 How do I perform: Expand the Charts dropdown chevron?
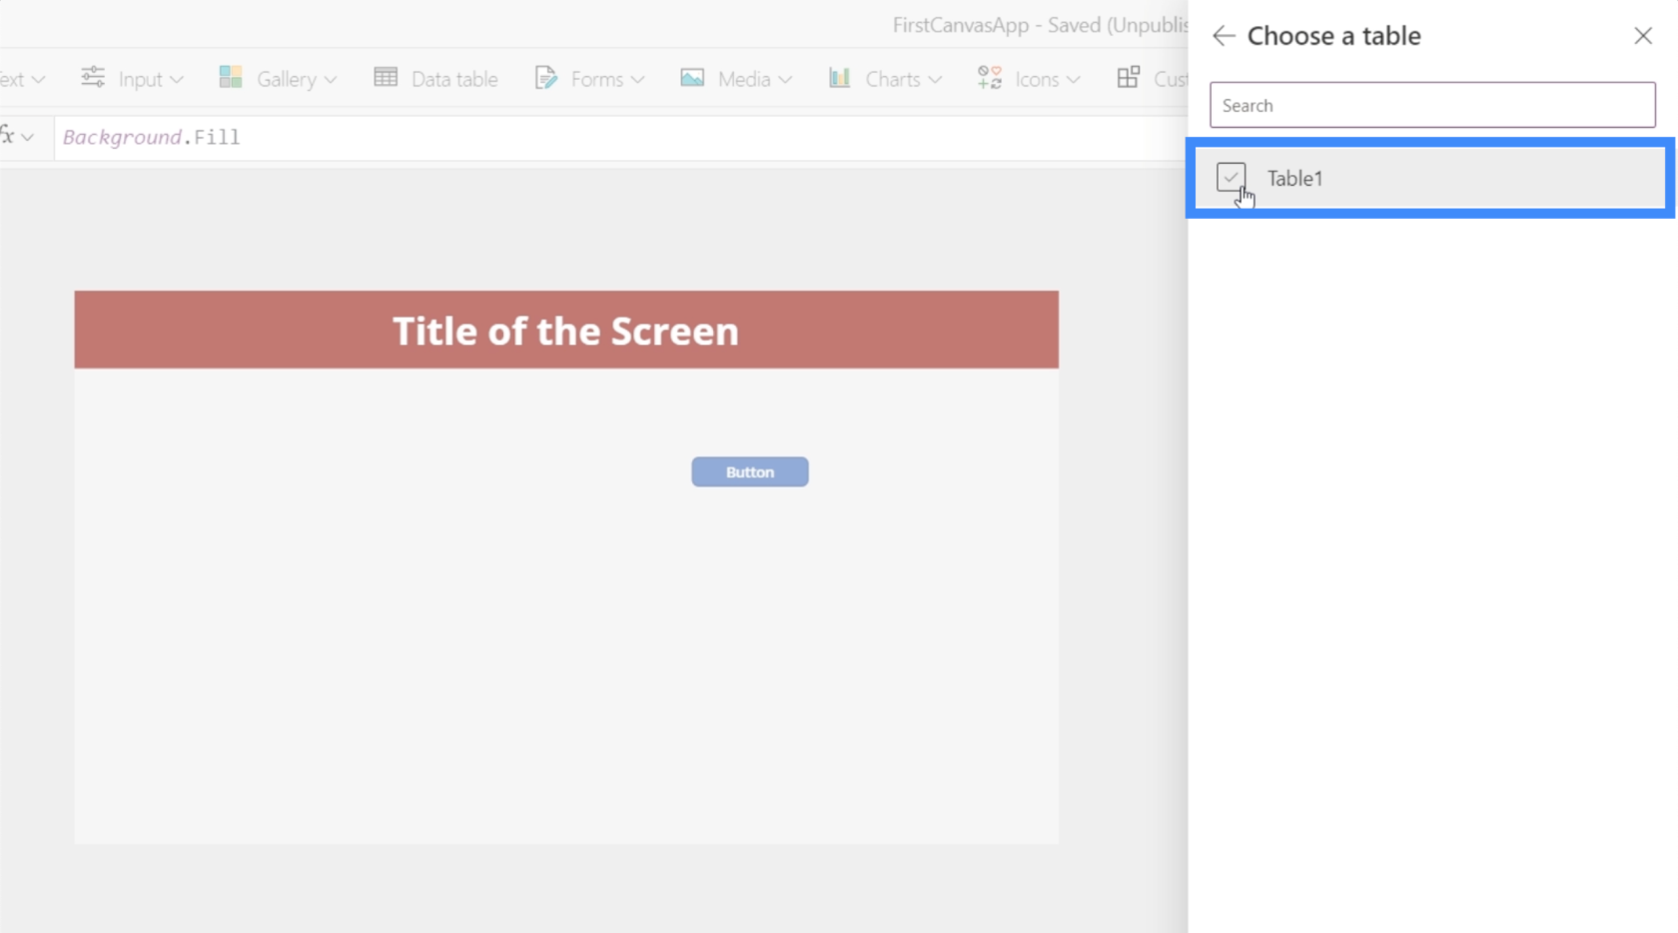pyautogui.click(x=935, y=80)
